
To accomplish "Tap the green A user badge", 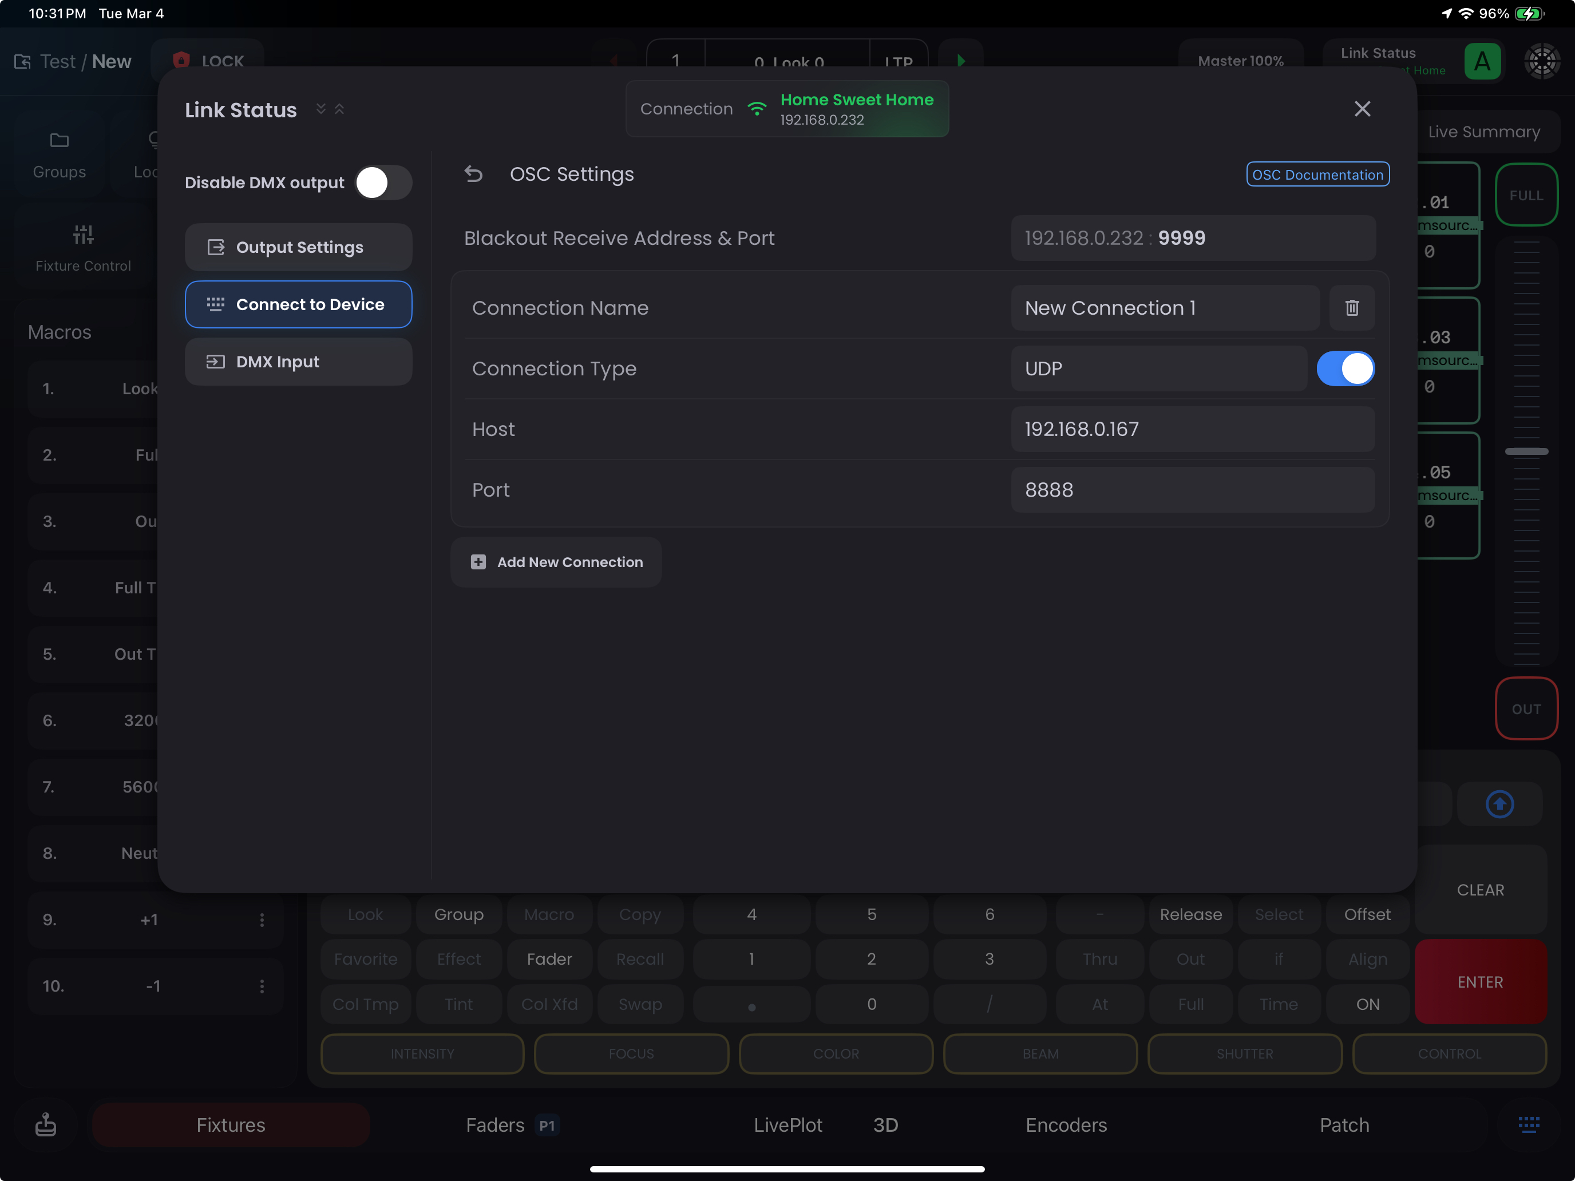I will point(1482,61).
